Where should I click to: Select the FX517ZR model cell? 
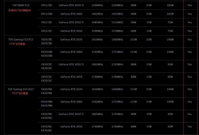47,5
